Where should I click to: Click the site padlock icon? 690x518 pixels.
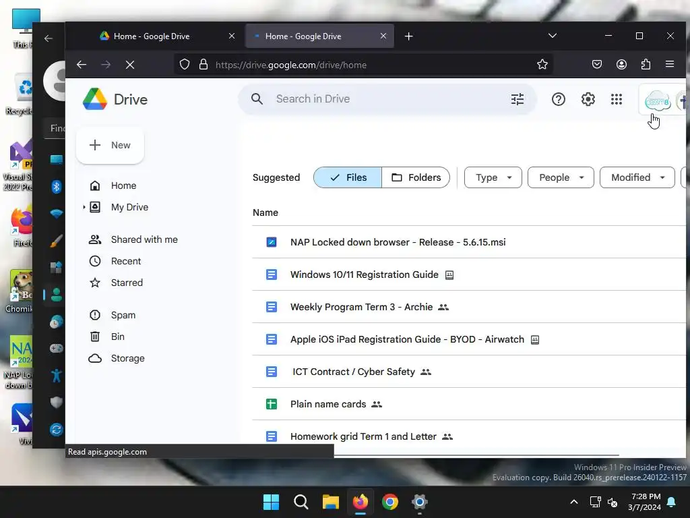tap(203, 65)
